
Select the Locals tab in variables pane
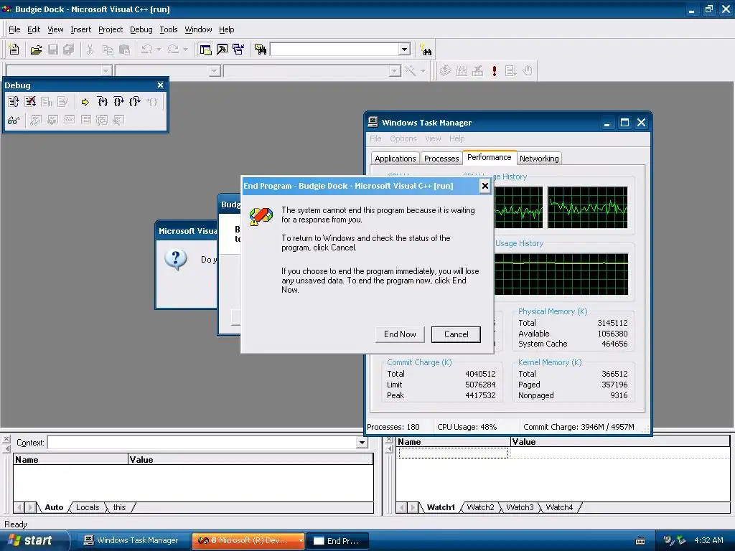pyautogui.click(x=88, y=507)
